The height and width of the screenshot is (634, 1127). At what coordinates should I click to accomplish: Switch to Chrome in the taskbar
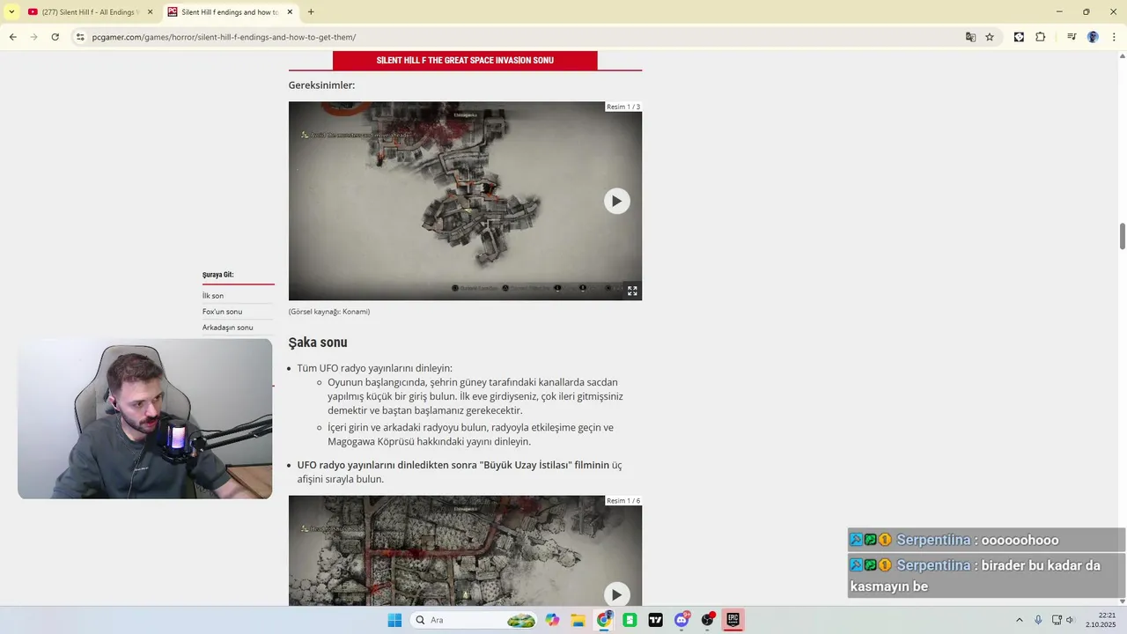tap(604, 620)
